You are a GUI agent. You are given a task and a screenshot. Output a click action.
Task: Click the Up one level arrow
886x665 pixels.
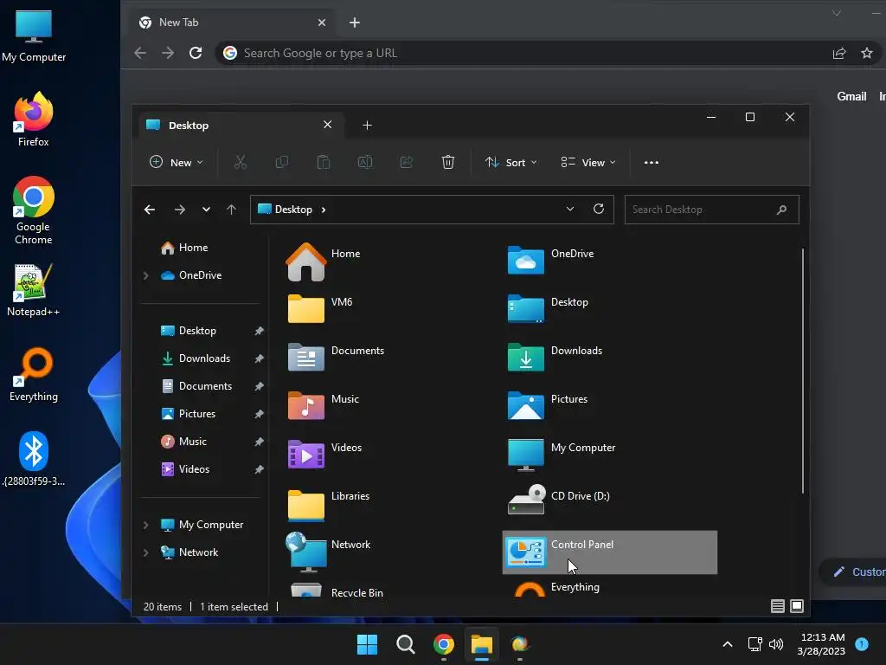coord(231,210)
